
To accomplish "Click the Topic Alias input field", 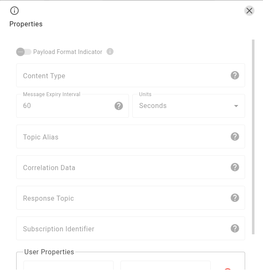I will 123,137.
